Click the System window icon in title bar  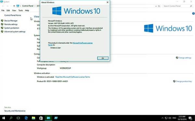pyautogui.click(x=2, y=2)
